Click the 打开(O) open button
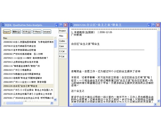161x129 pixels. pyautogui.click(x=27, y=32)
